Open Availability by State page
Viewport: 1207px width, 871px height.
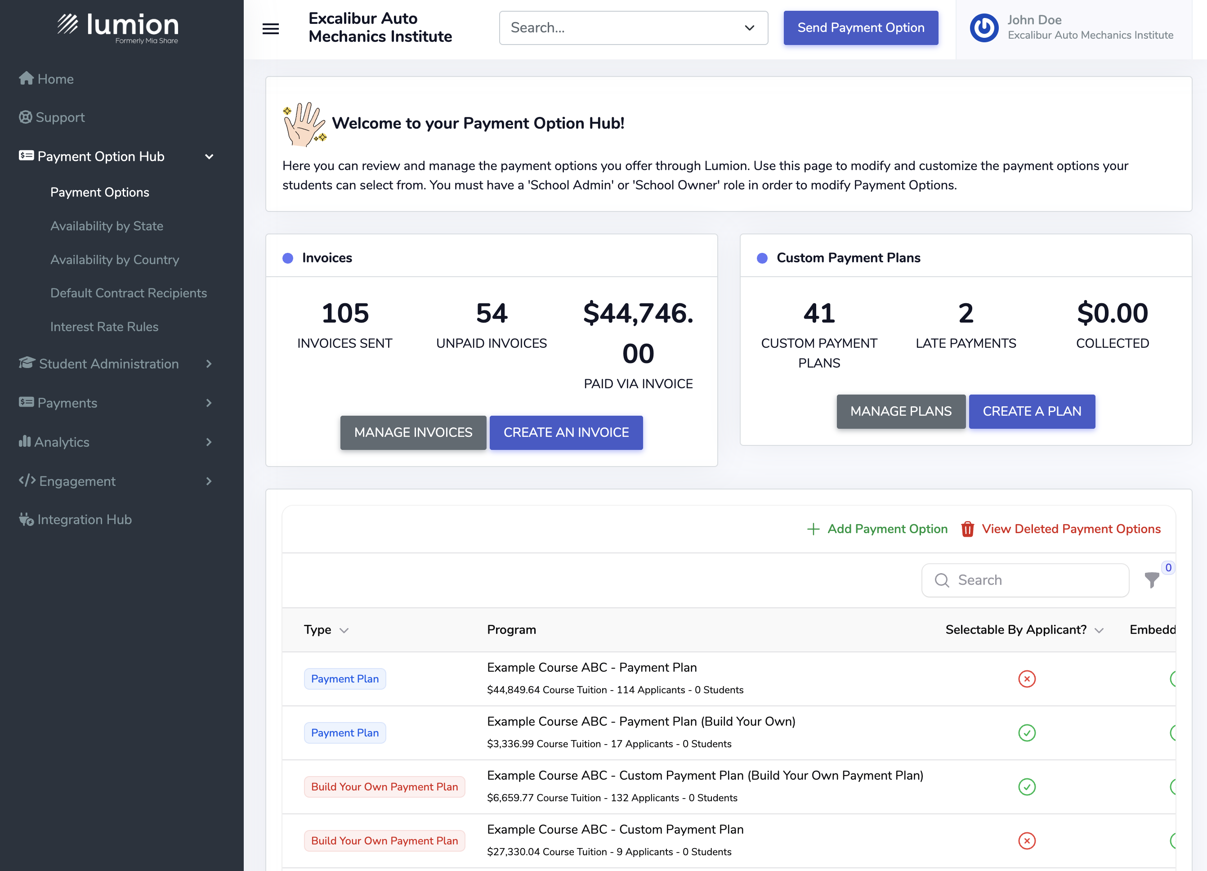pos(107,226)
